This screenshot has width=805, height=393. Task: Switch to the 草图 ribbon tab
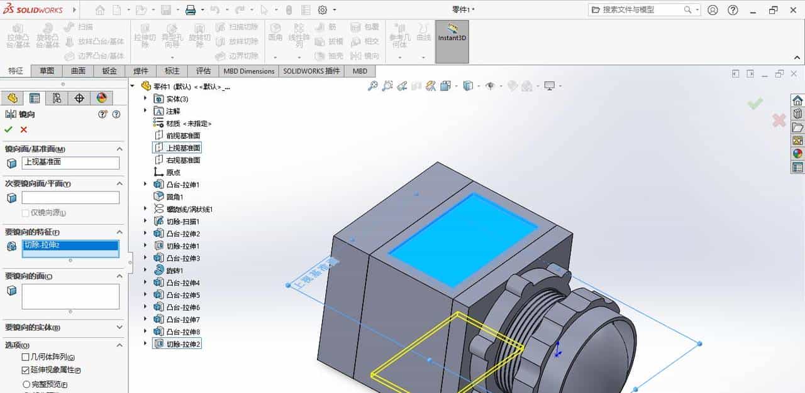(46, 71)
